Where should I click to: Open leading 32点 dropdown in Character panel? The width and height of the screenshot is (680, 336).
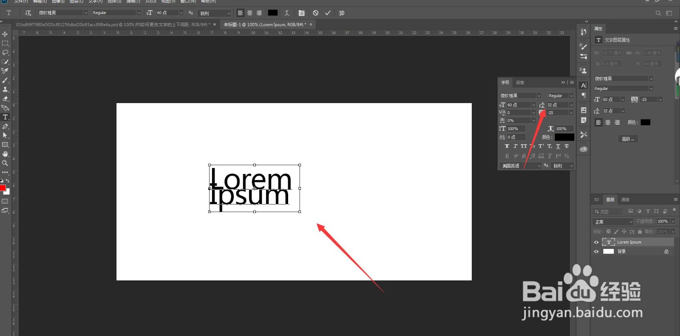[x=571, y=105]
